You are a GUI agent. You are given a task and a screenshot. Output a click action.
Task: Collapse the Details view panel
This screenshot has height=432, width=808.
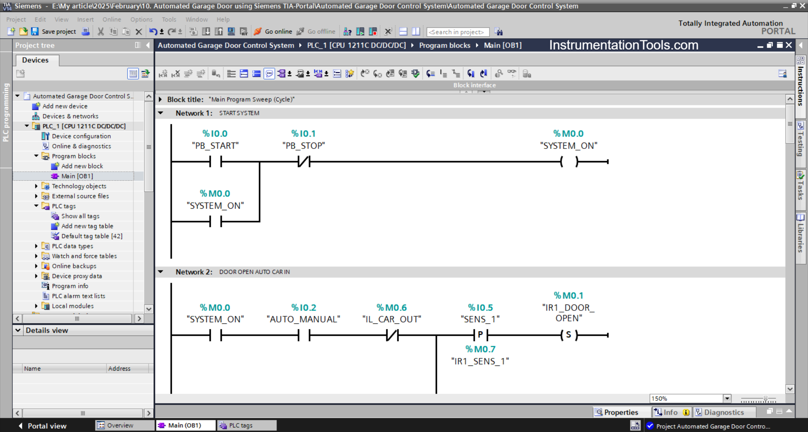[x=18, y=330]
